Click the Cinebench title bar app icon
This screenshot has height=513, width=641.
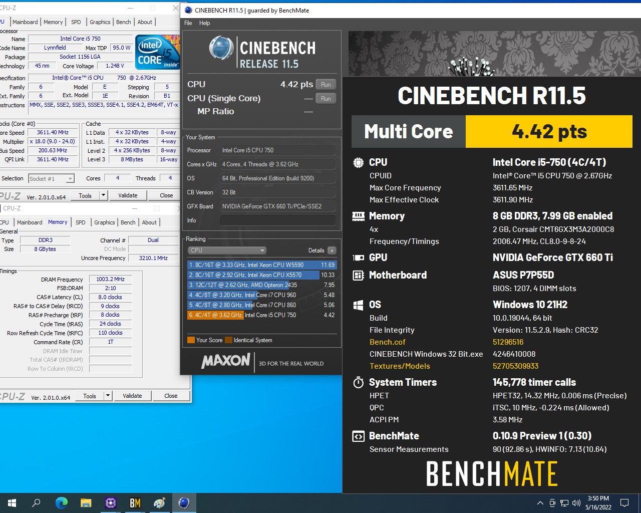point(188,10)
